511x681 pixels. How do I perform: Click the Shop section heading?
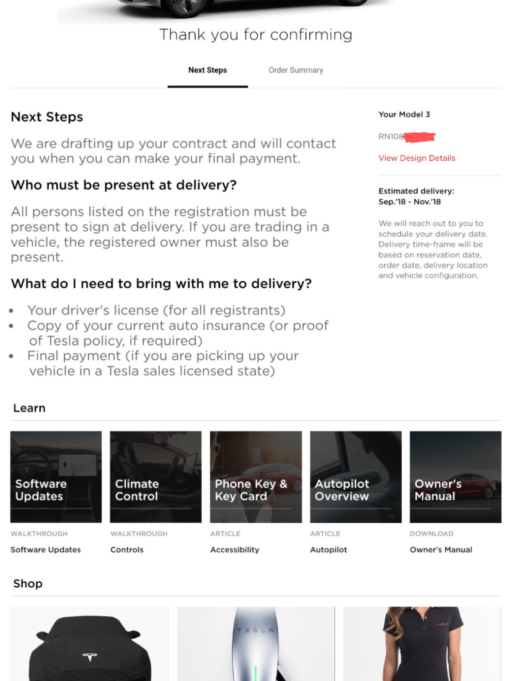pyautogui.click(x=28, y=584)
